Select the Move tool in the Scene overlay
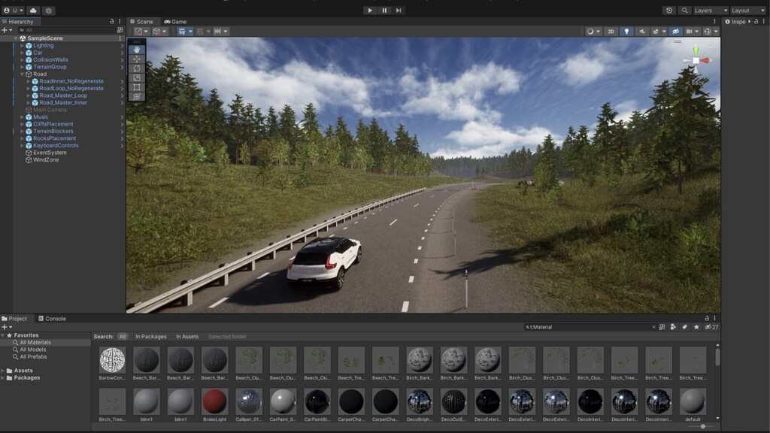 click(x=137, y=59)
